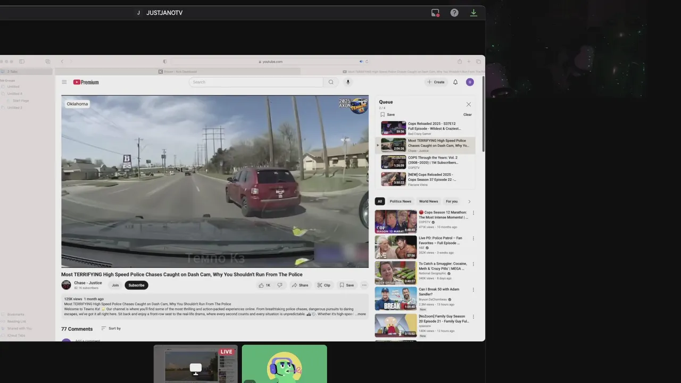Open new tab with Safari plus icon

point(469,62)
